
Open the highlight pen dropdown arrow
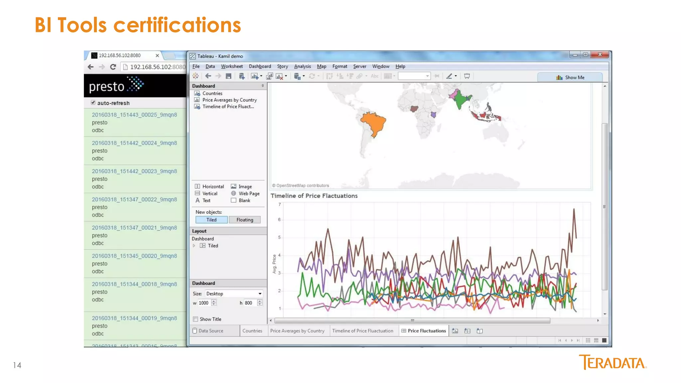click(x=456, y=76)
